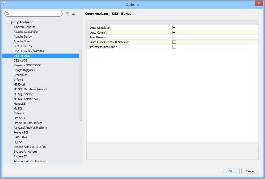Select Generic - JDBC/ODBC

tap(27, 65)
